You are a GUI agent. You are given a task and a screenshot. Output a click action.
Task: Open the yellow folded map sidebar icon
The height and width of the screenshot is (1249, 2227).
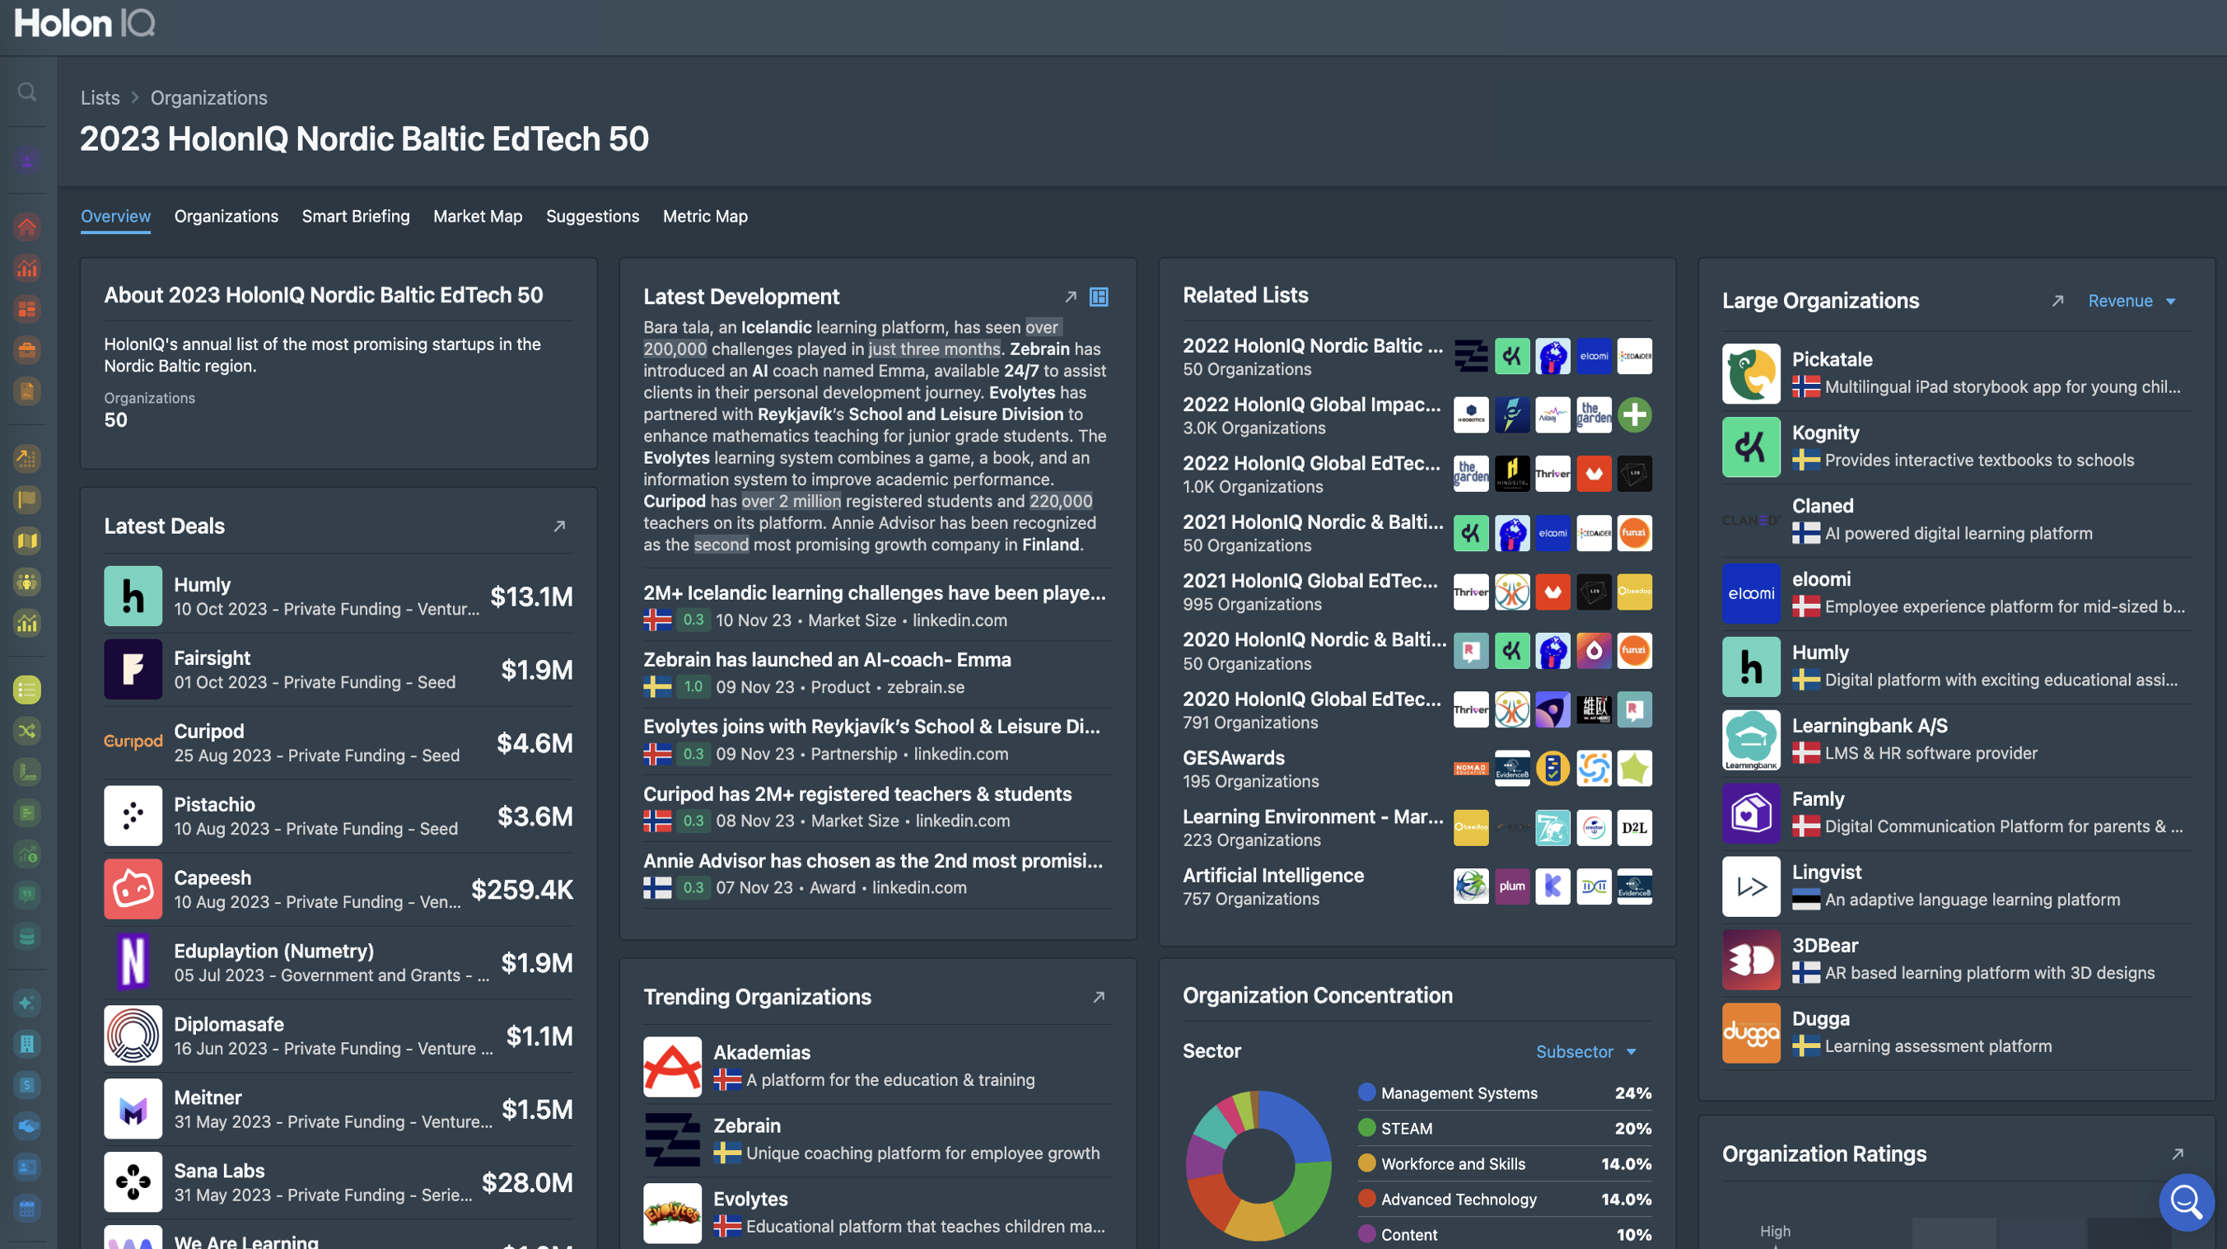(28, 540)
